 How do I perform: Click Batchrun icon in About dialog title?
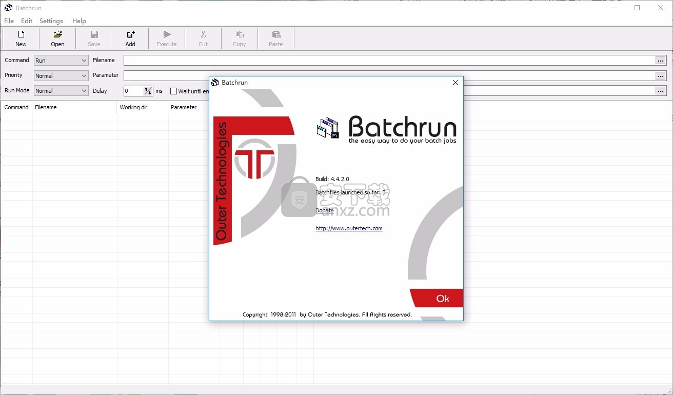point(215,82)
